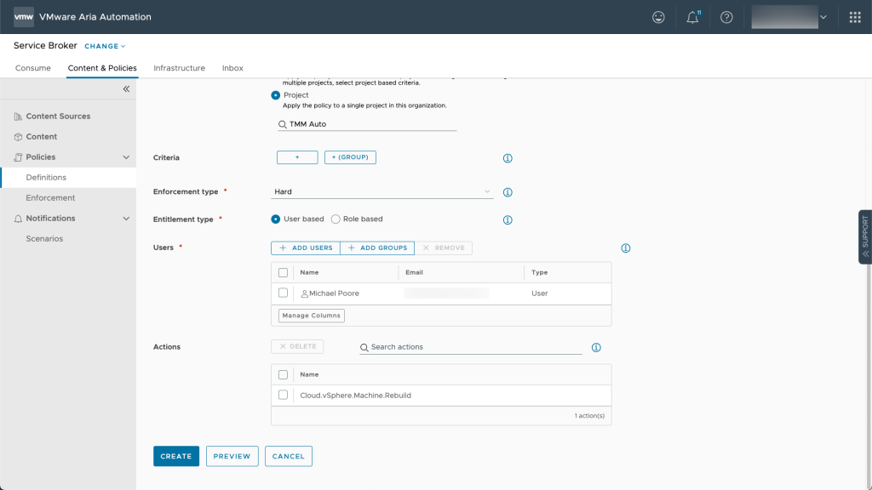Image resolution: width=872 pixels, height=490 pixels.
Task: Open the Enforcement type Hard dropdown
Action: tap(381, 192)
